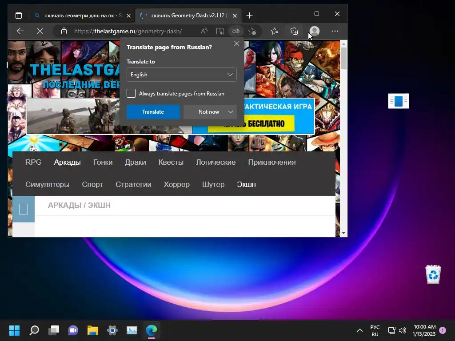Open the Приключения category link
This screenshot has width=455, height=341.
point(272,162)
